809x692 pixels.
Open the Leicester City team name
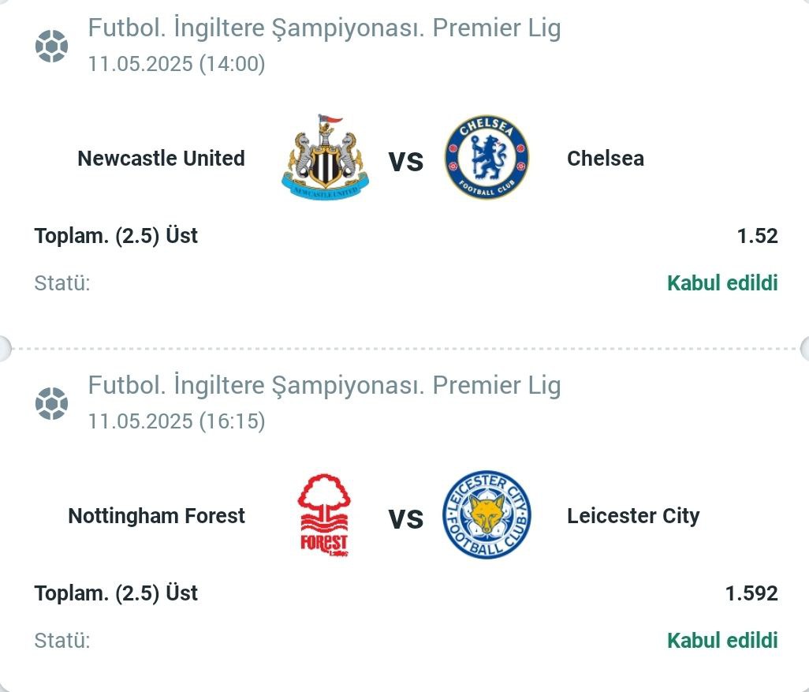633,516
